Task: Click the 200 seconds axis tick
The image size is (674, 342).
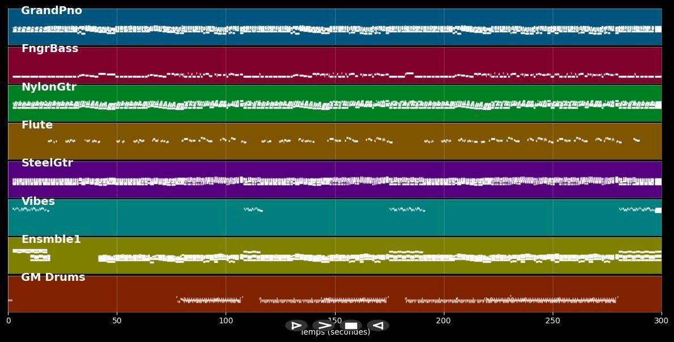Action: [444, 321]
